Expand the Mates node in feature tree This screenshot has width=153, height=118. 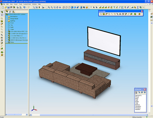pyautogui.click(x=7, y=42)
